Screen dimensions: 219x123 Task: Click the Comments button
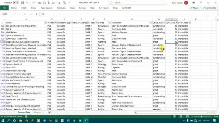tap(209, 8)
